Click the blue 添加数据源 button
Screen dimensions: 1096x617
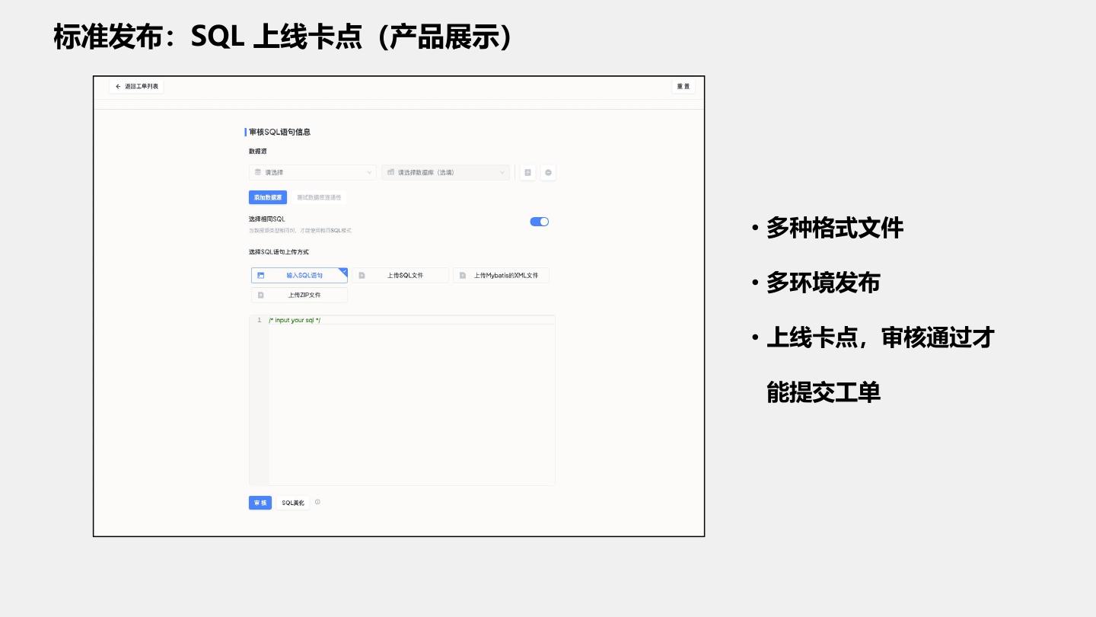pos(268,197)
